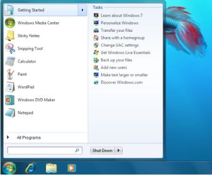Open the Snipping Tool scissors icon
Viewport: 212px width, 175px height.
coord(10,48)
